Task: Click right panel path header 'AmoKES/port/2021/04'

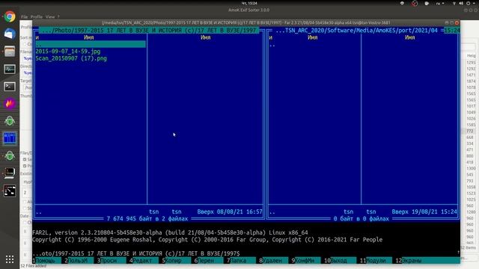Action: pyautogui.click(x=356, y=30)
